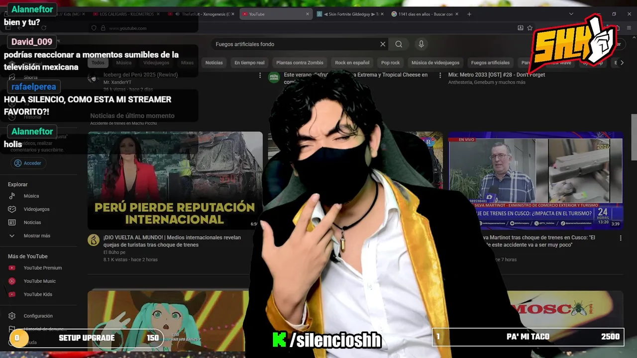Open the Configuración gear icon
637x358 pixels.
tap(12, 316)
